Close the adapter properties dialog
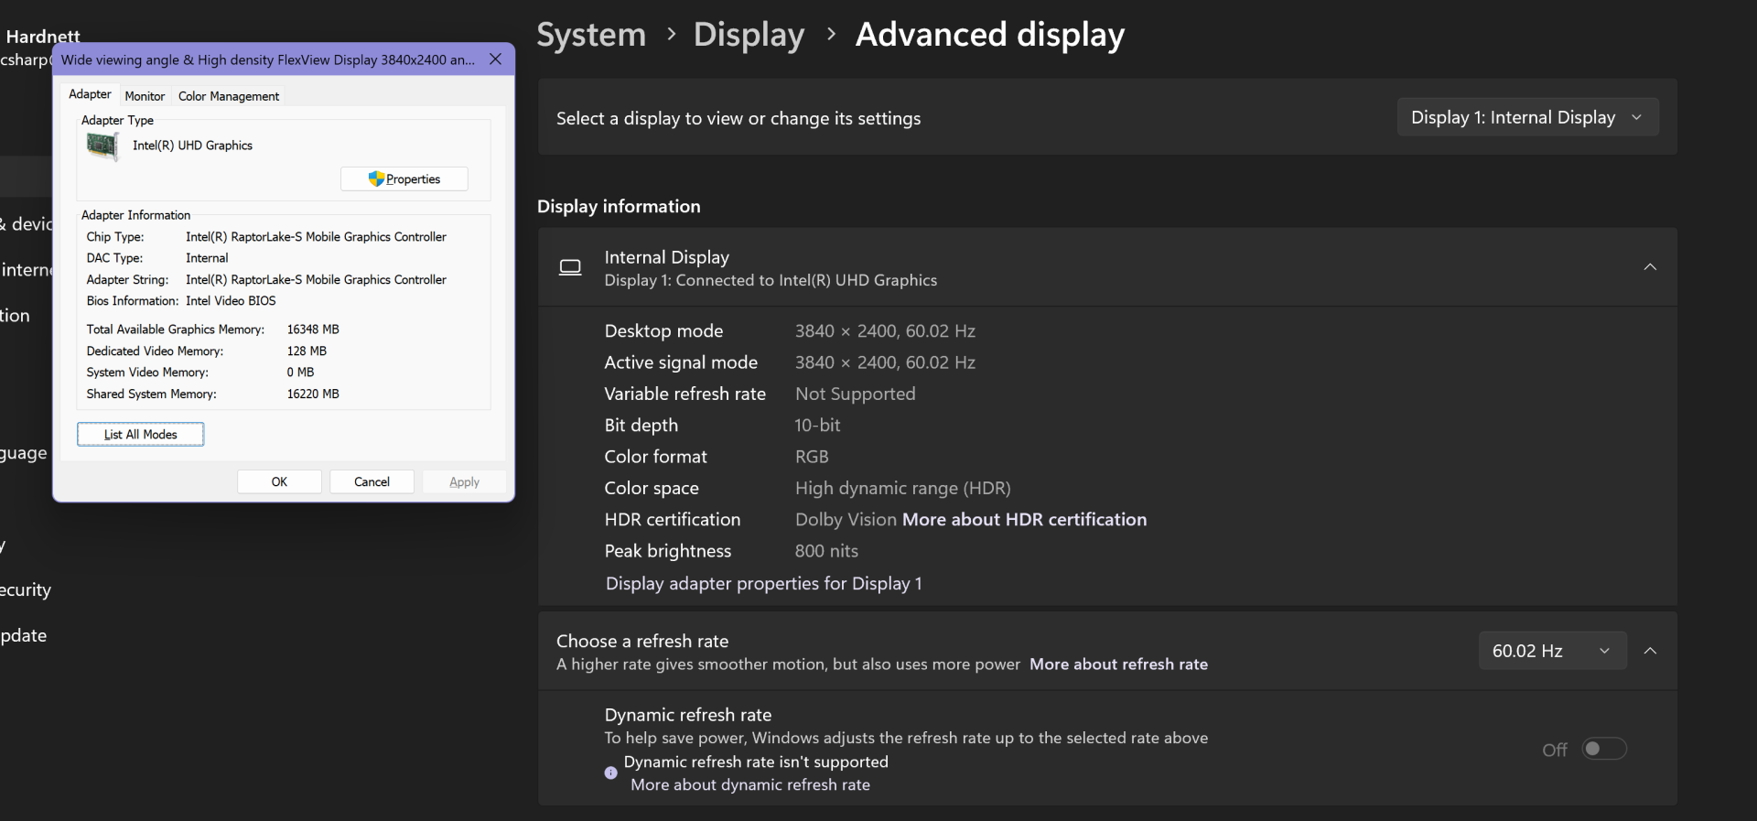Image resolution: width=1757 pixels, height=821 pixels. pyautogui.click(x=495, y=59)
